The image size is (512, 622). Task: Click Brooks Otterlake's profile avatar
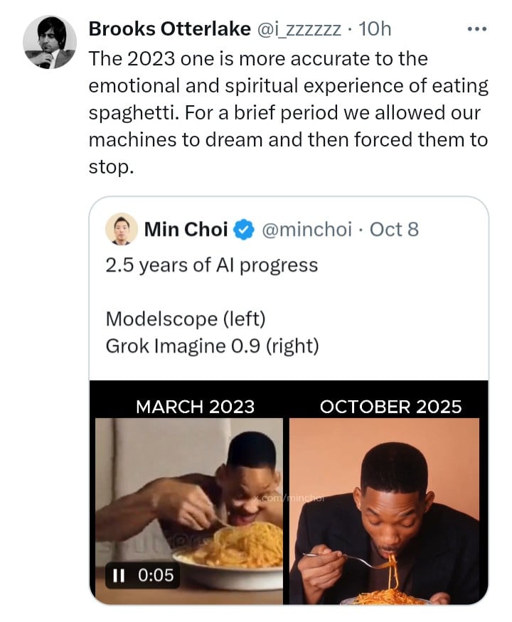coord(50,43)
